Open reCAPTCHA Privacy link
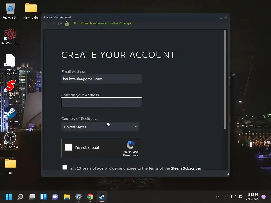The image size is (271, 203). 127,155
